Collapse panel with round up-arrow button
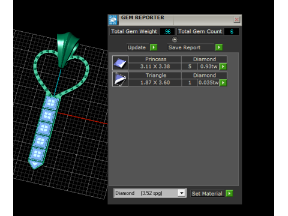This screenshot has height=216, width=288. [175, 40]
